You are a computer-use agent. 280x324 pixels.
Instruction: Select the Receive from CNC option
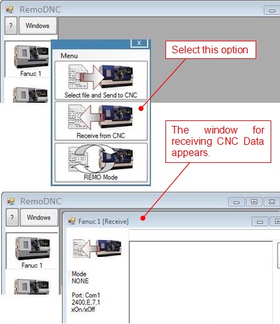(x=101, y=121)
